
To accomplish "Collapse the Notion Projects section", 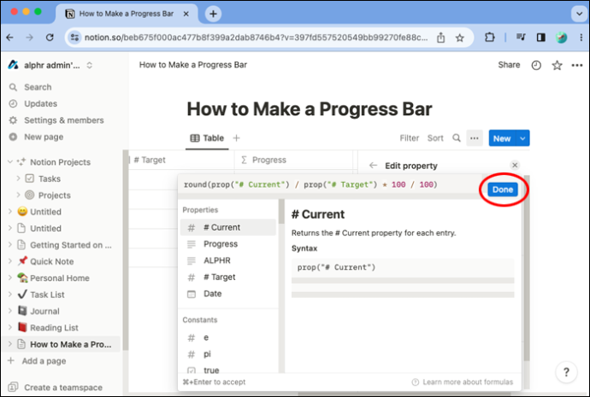I will point(10,162).
